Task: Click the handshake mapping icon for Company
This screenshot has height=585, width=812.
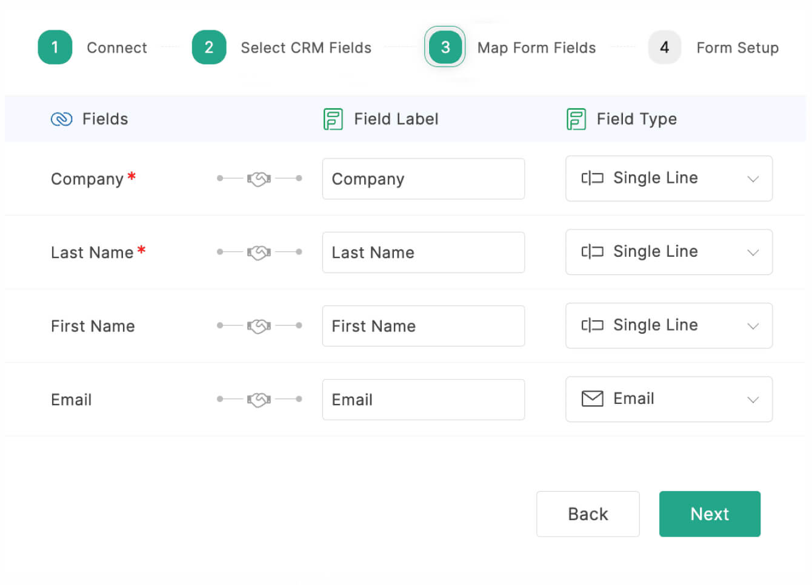Action: coord(259,179)
